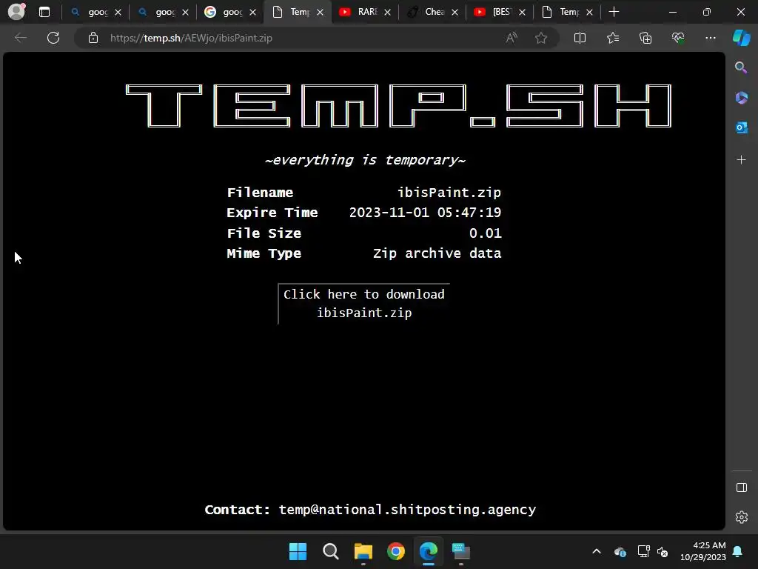
Task: Click the ibisPaint.zip filename value
Action: click(449, 193)
